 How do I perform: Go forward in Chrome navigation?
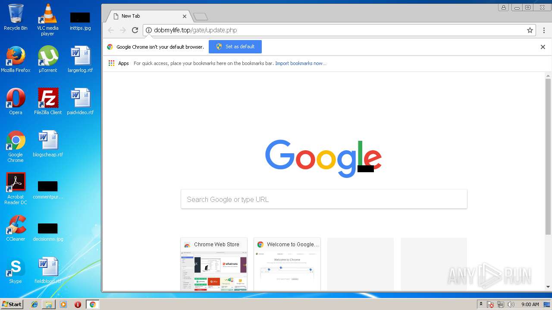pyautogui.click(x=123, y=30)
